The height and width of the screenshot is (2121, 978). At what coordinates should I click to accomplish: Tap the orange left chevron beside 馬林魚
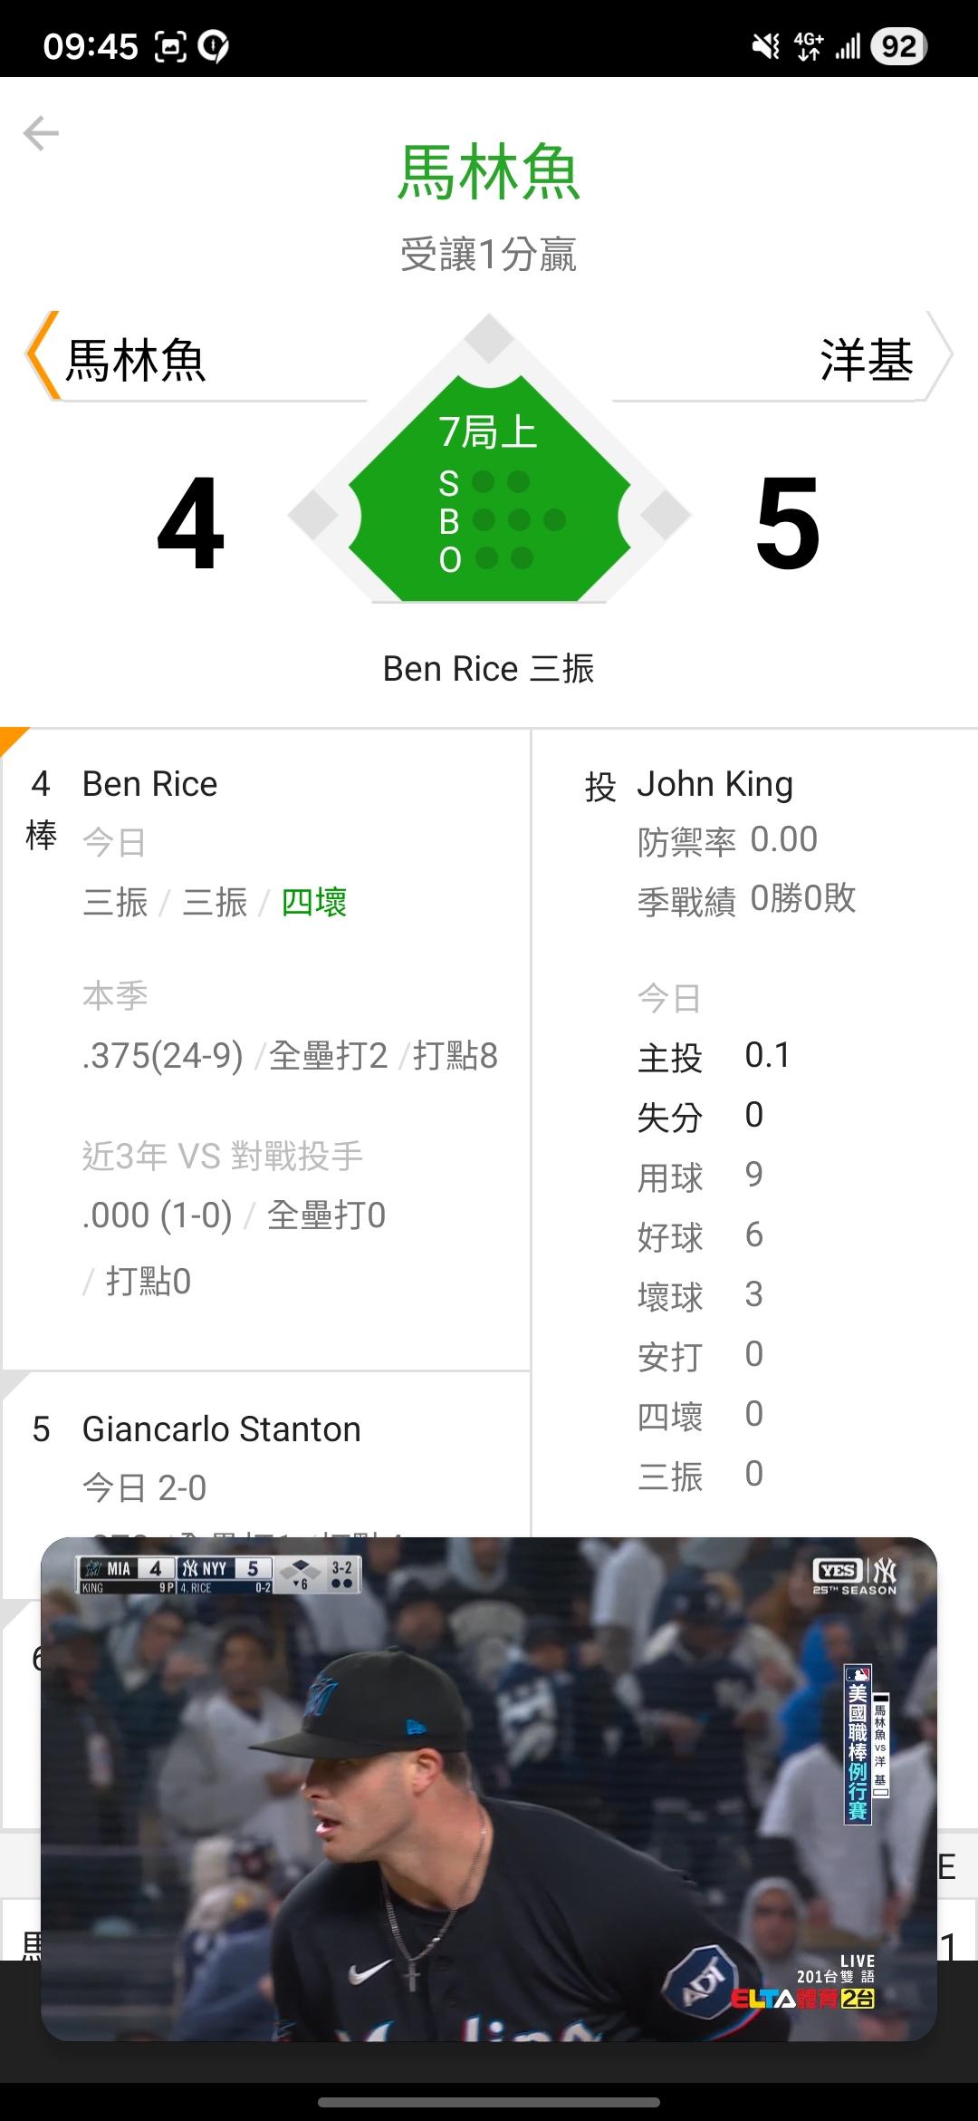(x=42, y=355)
